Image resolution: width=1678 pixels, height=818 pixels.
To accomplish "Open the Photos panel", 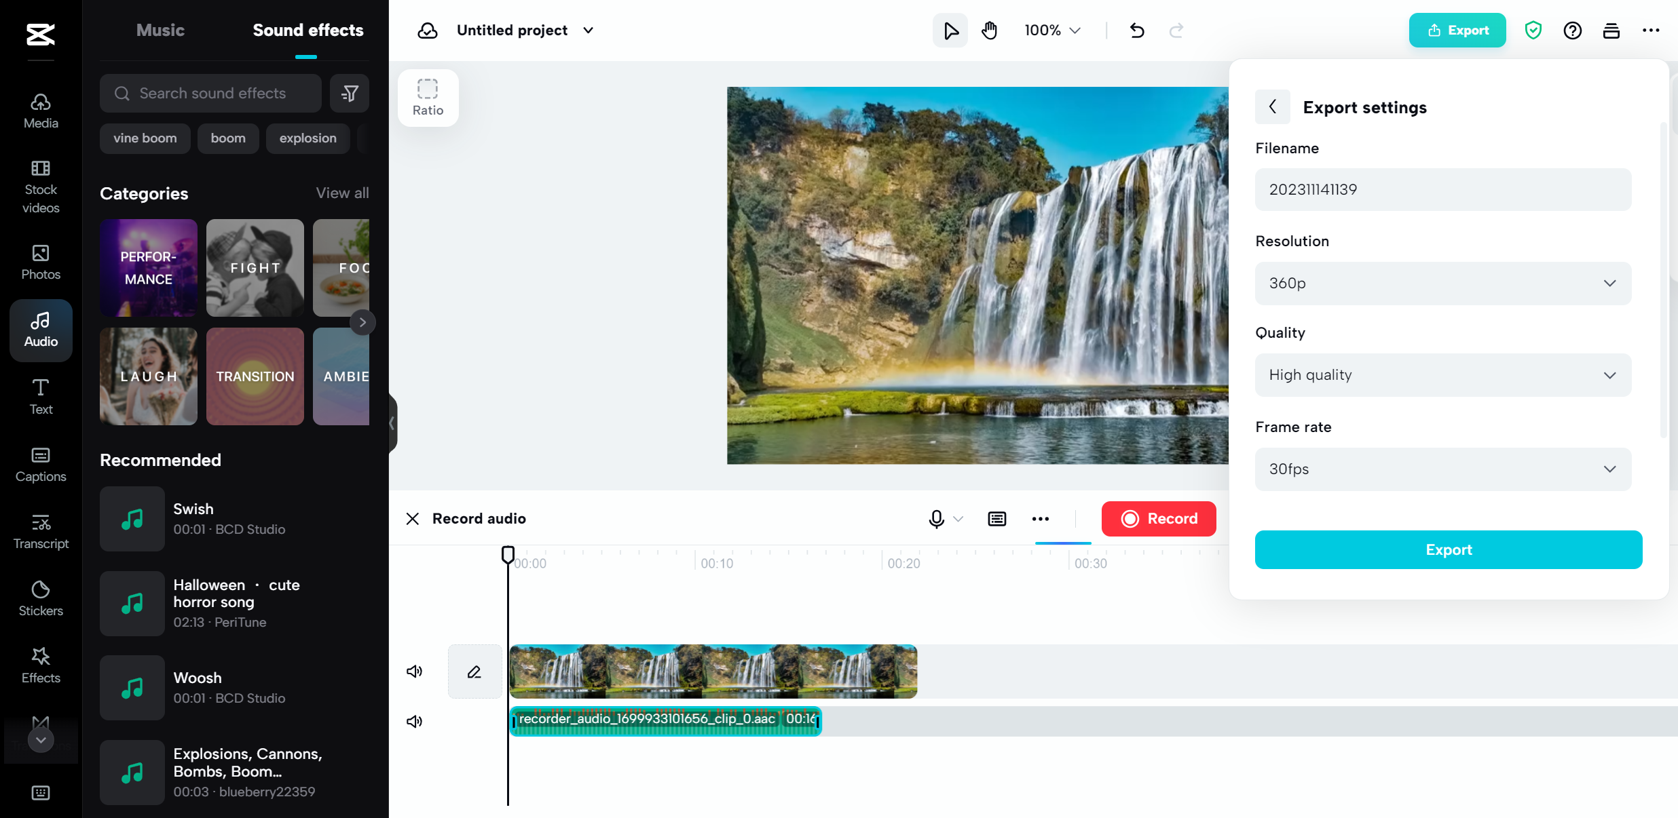I will (40, 262).
